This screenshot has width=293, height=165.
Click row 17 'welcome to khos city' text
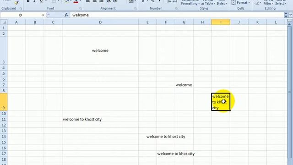(176, 154)
